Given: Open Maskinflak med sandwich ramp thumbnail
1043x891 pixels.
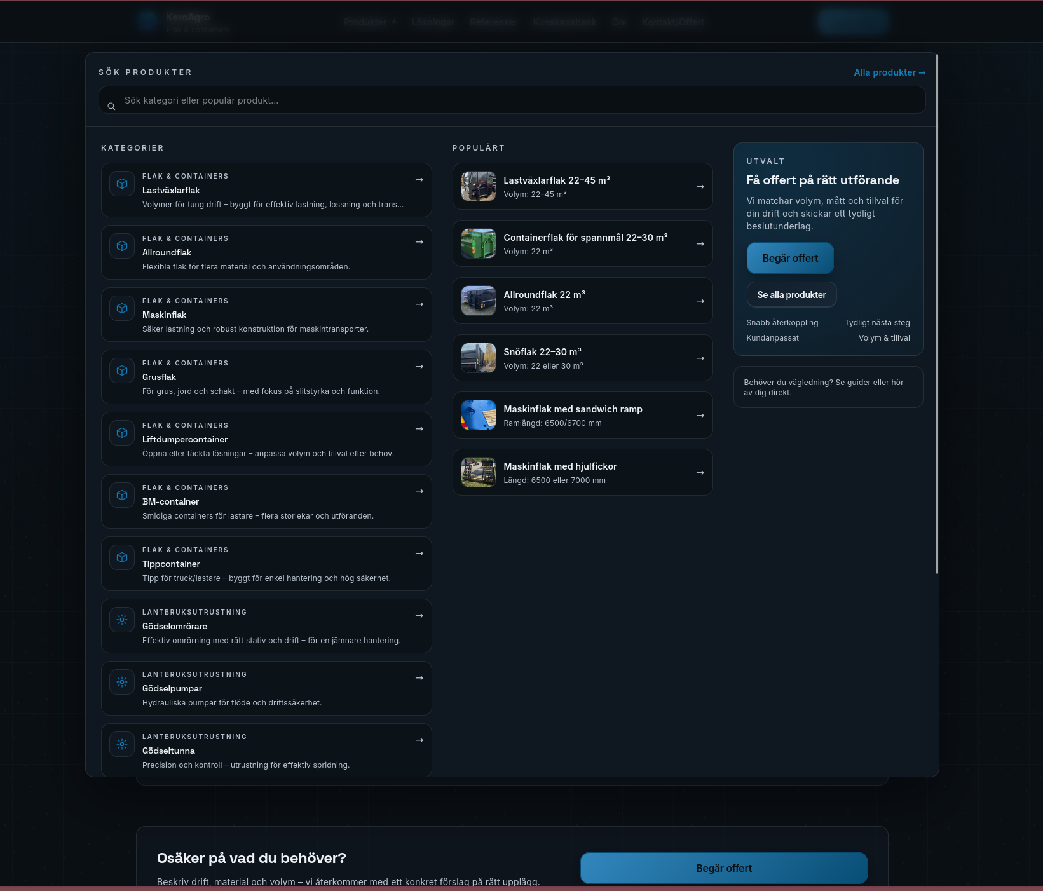Looking at the screenshot, I should coord(478,415).
